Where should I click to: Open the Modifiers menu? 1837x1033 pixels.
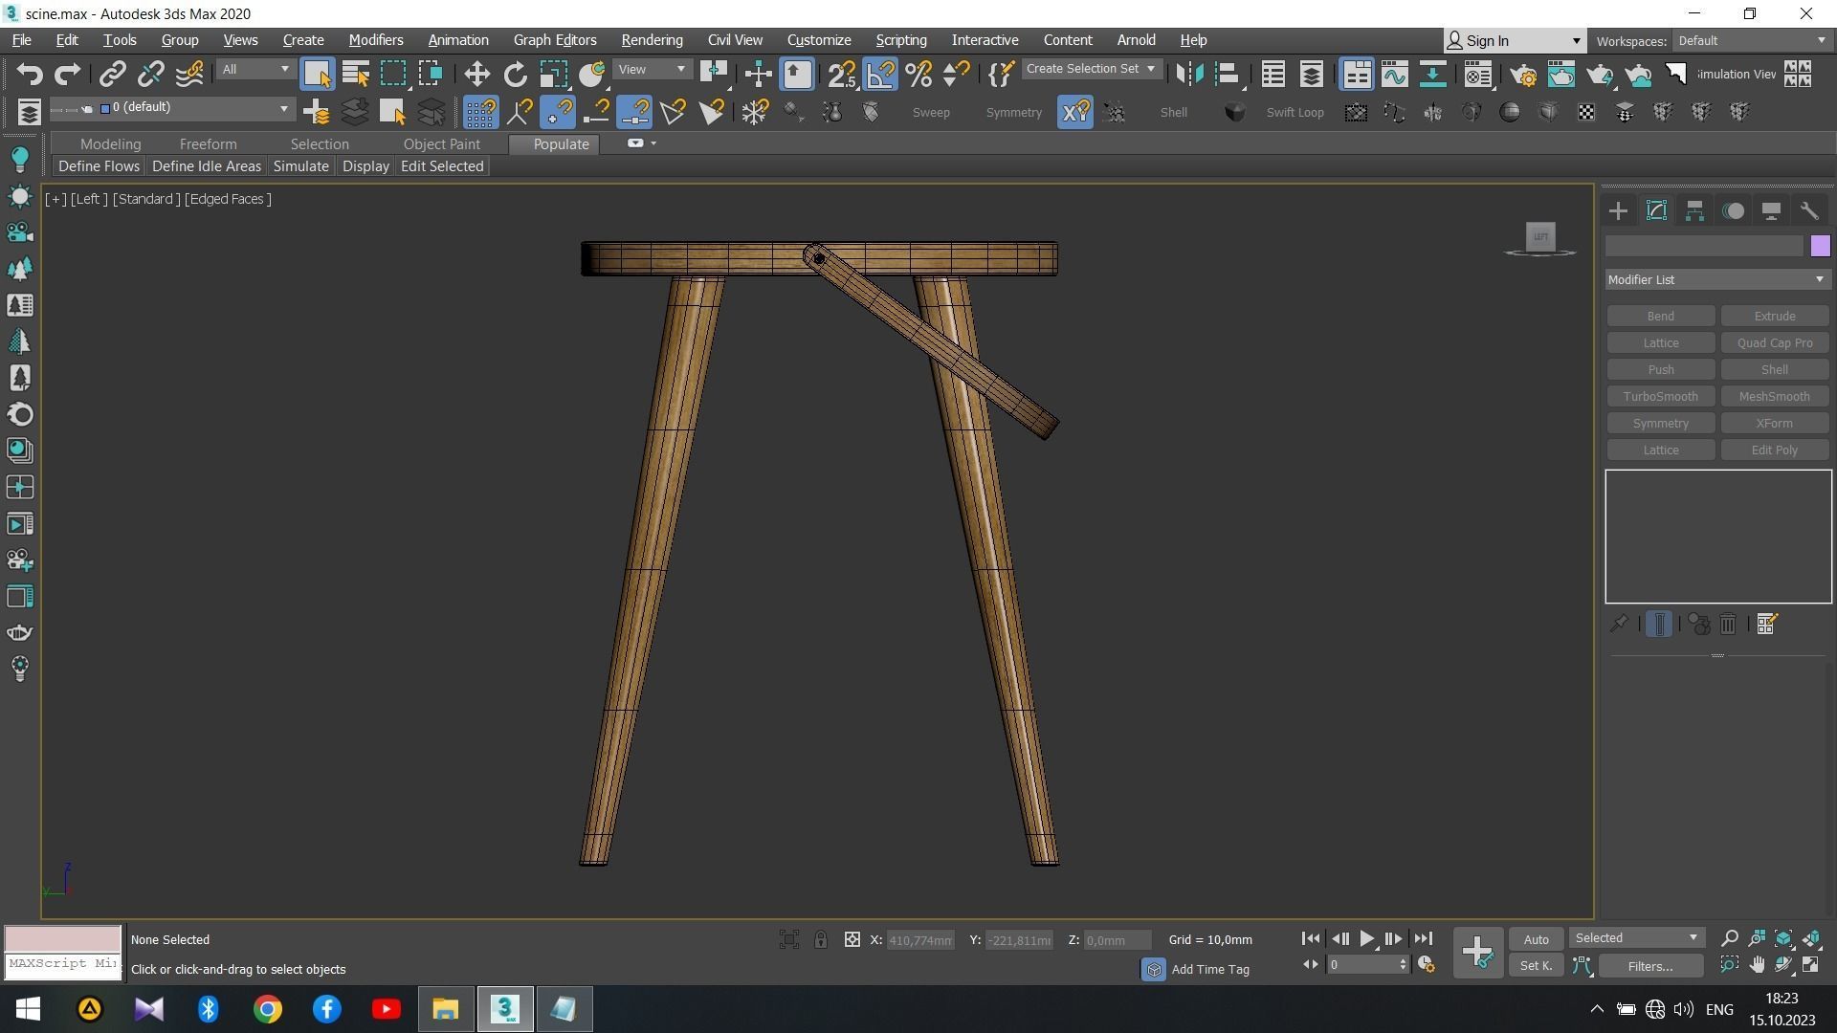[375, 40]
